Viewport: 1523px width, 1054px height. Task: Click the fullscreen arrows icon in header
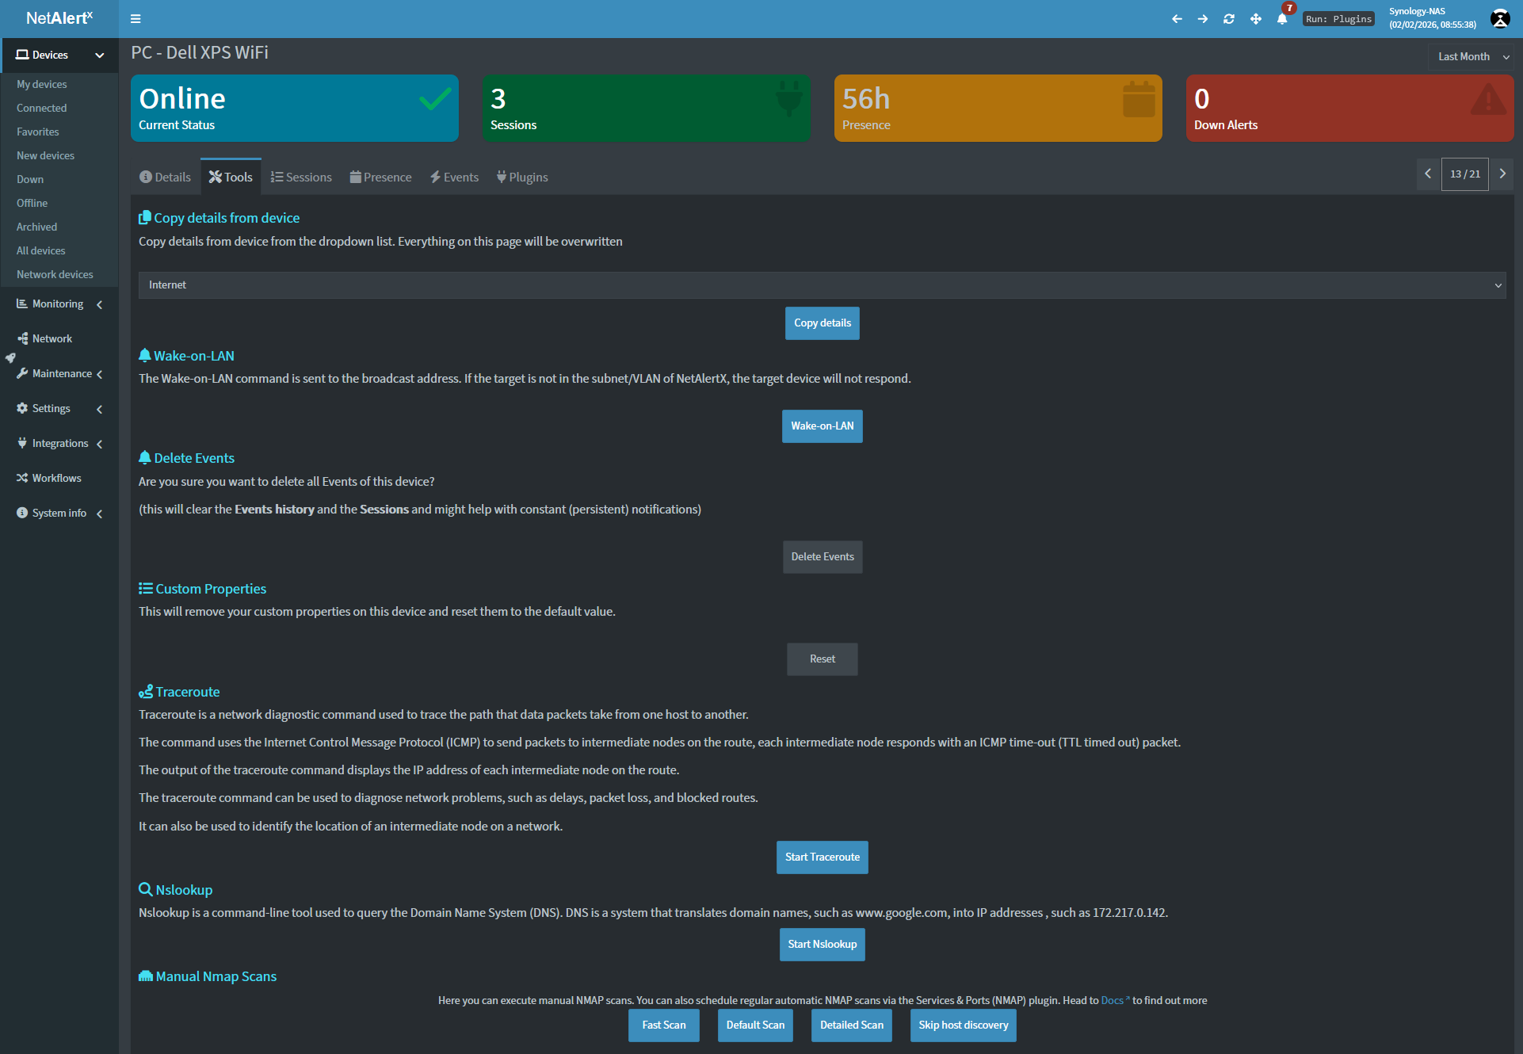[1256, 19]
